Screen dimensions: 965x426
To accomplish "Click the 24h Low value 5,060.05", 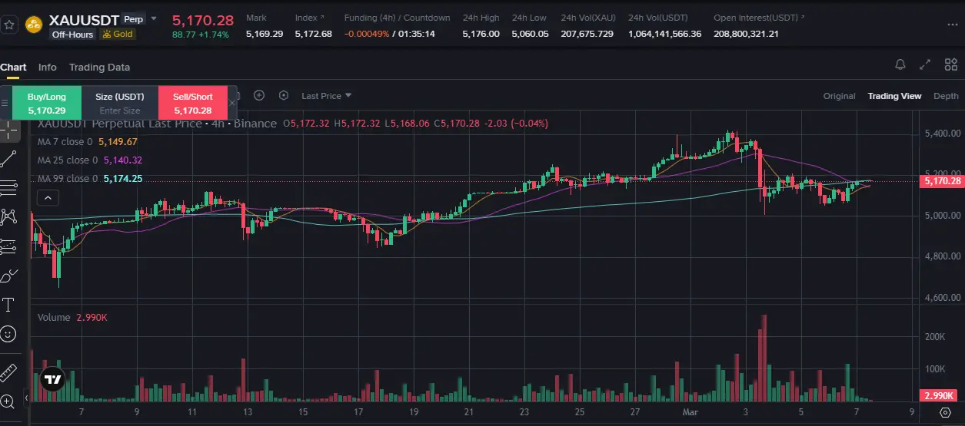I will (x=531, y=34).
